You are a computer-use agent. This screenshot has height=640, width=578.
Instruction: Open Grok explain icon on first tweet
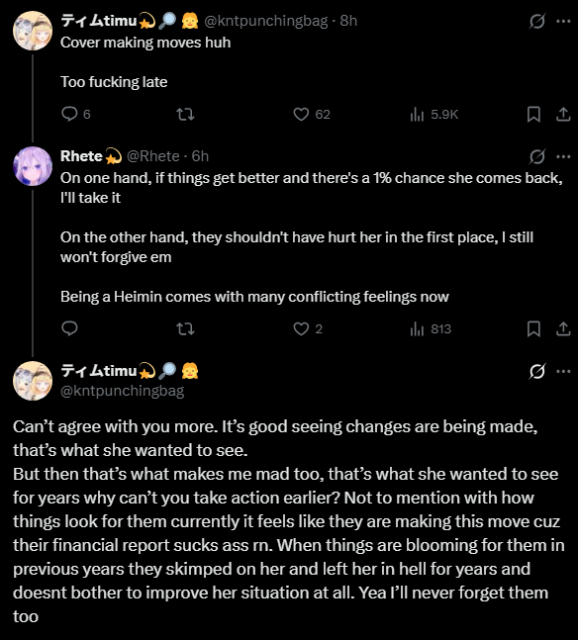pyautogui.click(x=536, y=21)
